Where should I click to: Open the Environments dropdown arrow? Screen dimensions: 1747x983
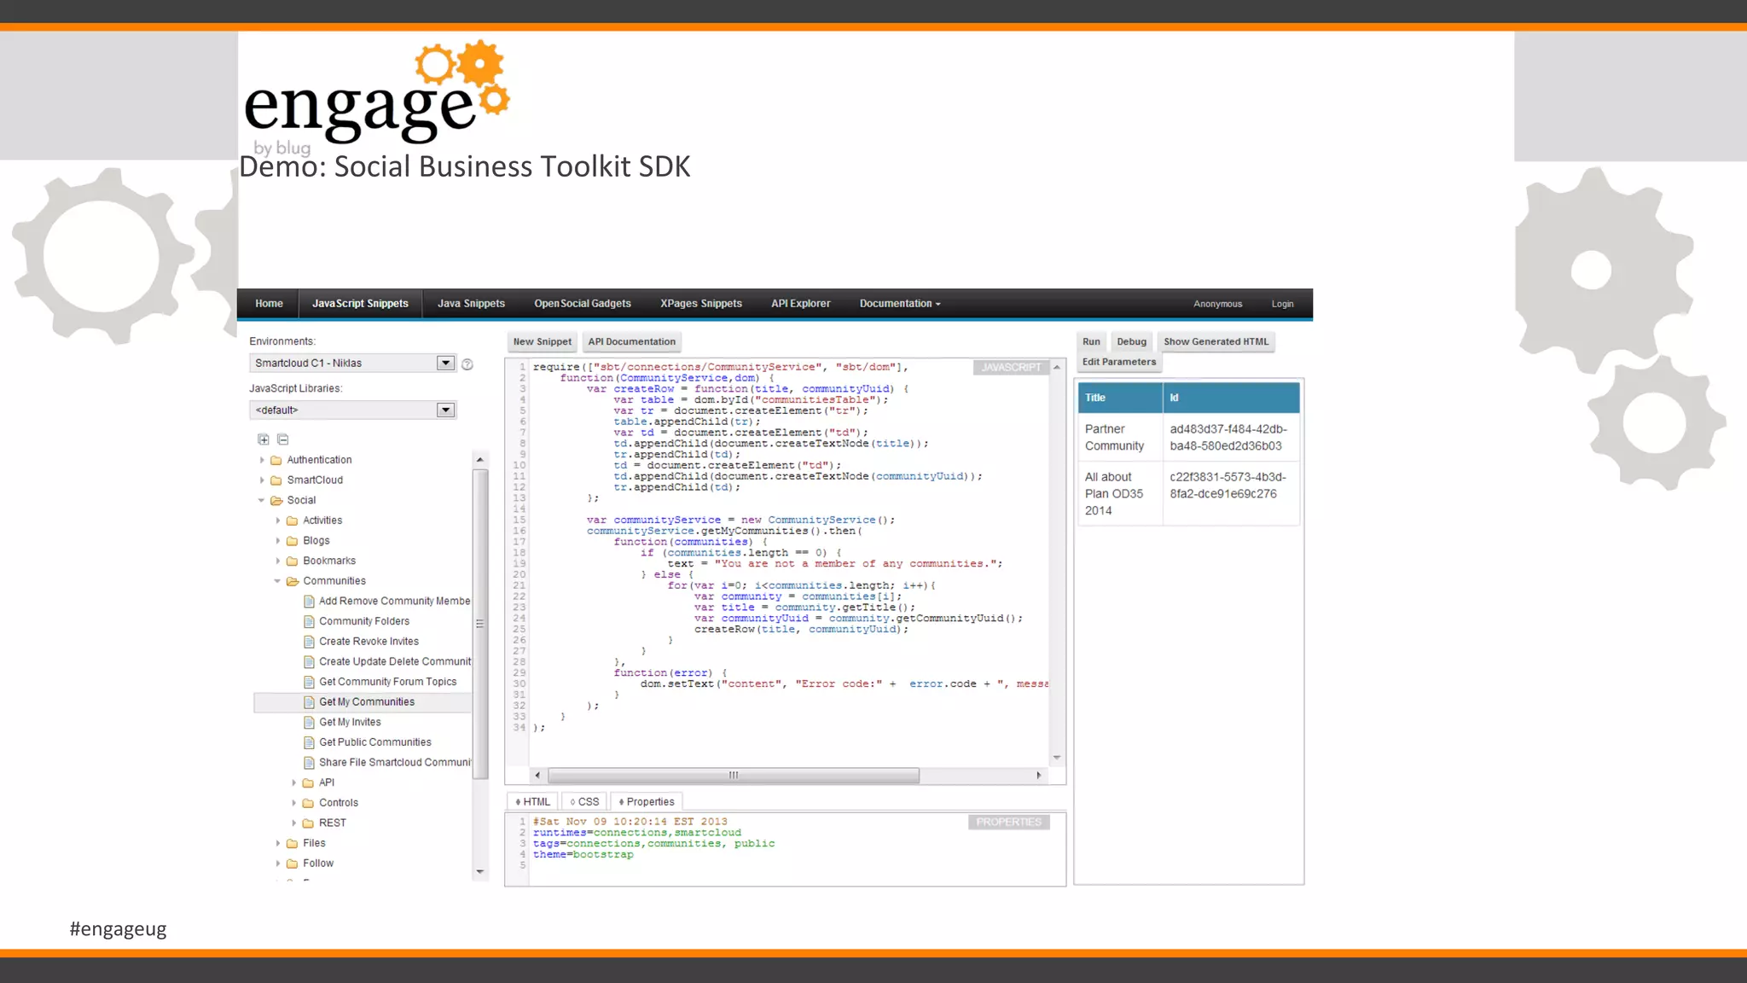tap(445, 363)
